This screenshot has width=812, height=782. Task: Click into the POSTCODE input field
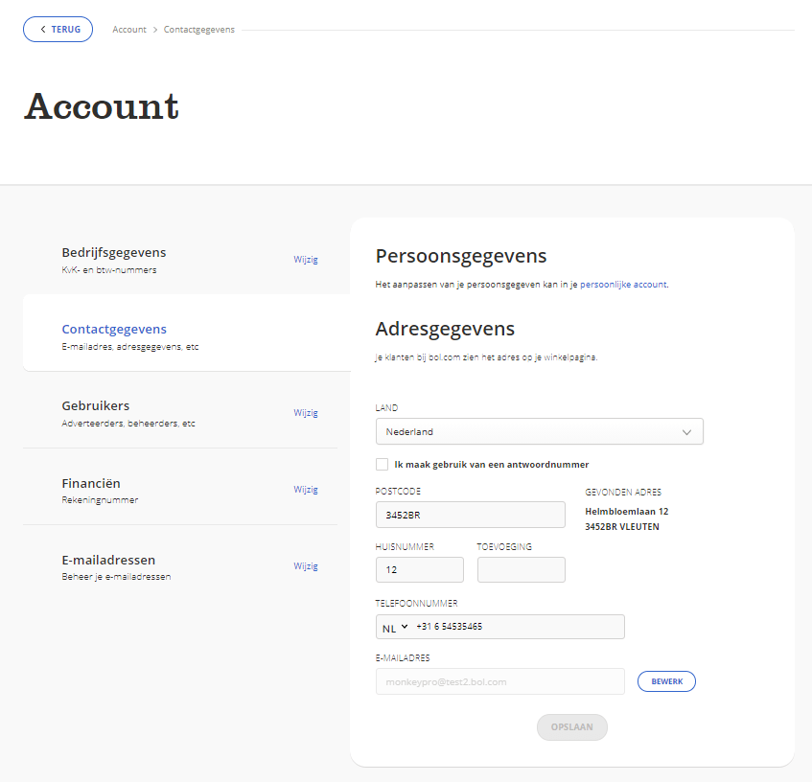click(470, 515)
